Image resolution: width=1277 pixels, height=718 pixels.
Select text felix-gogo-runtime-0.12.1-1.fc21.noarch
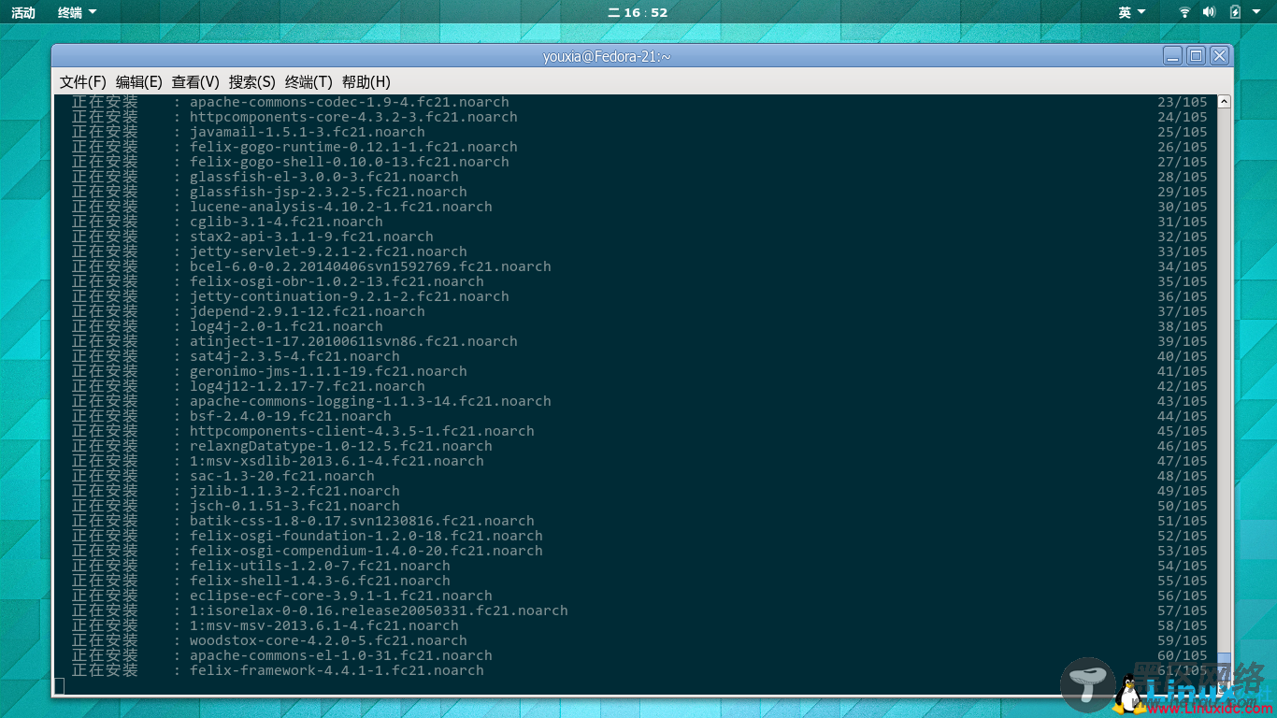(353, 147)
